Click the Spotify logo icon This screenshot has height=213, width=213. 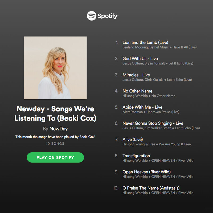click(x=92, y=16)
